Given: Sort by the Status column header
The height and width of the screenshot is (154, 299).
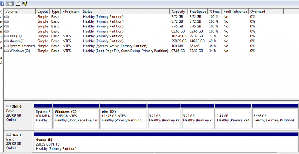Looking at the screenshot, I should point(126,12).
